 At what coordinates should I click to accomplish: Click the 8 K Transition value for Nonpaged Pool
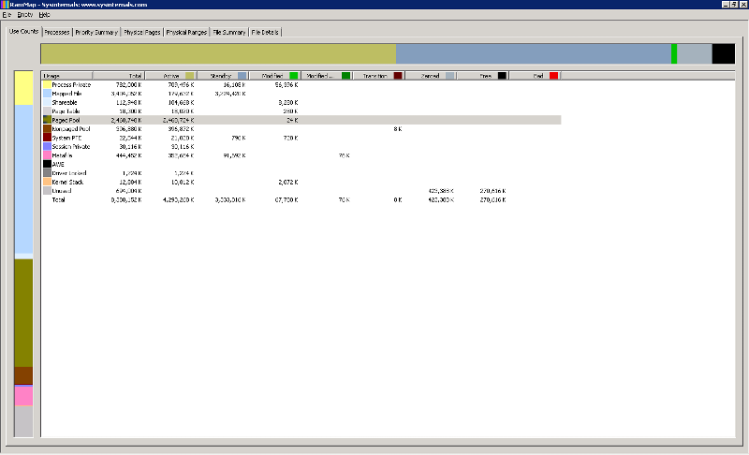tap(397, 129)
